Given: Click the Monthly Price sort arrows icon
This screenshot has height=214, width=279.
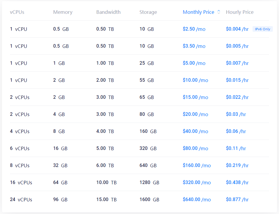Looking at the screenshot, I should (x=219, y=12).
